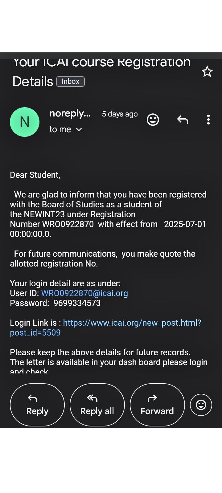Open the green N sender avatar
Image resolution: width=222 pixels, height=493 pixels.
click(25, 122)
